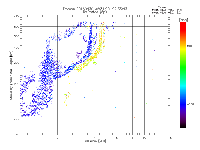Click the 'Stationary phase Virtual Height [km]' axis title

tap(11, 75)
